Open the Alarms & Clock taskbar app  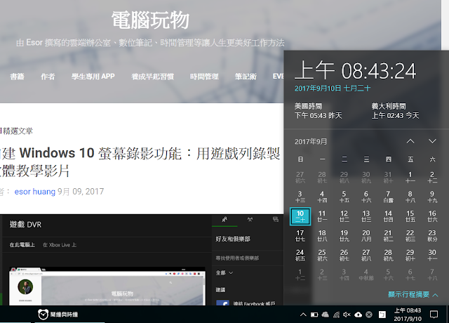(58, 315)
